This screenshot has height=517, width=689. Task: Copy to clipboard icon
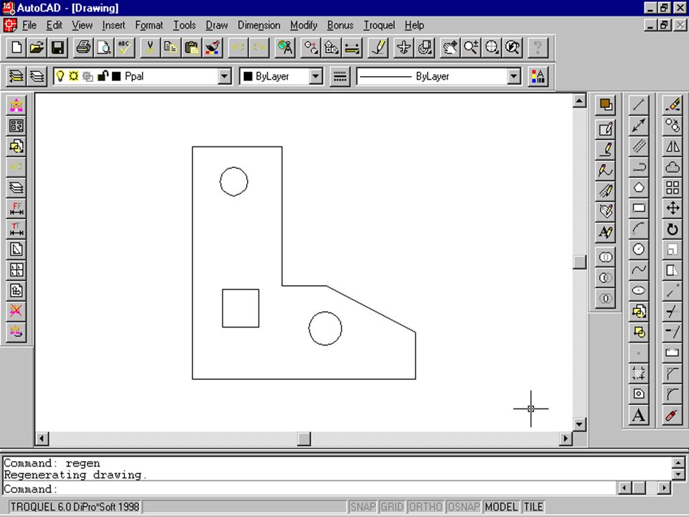pos(171,47)
